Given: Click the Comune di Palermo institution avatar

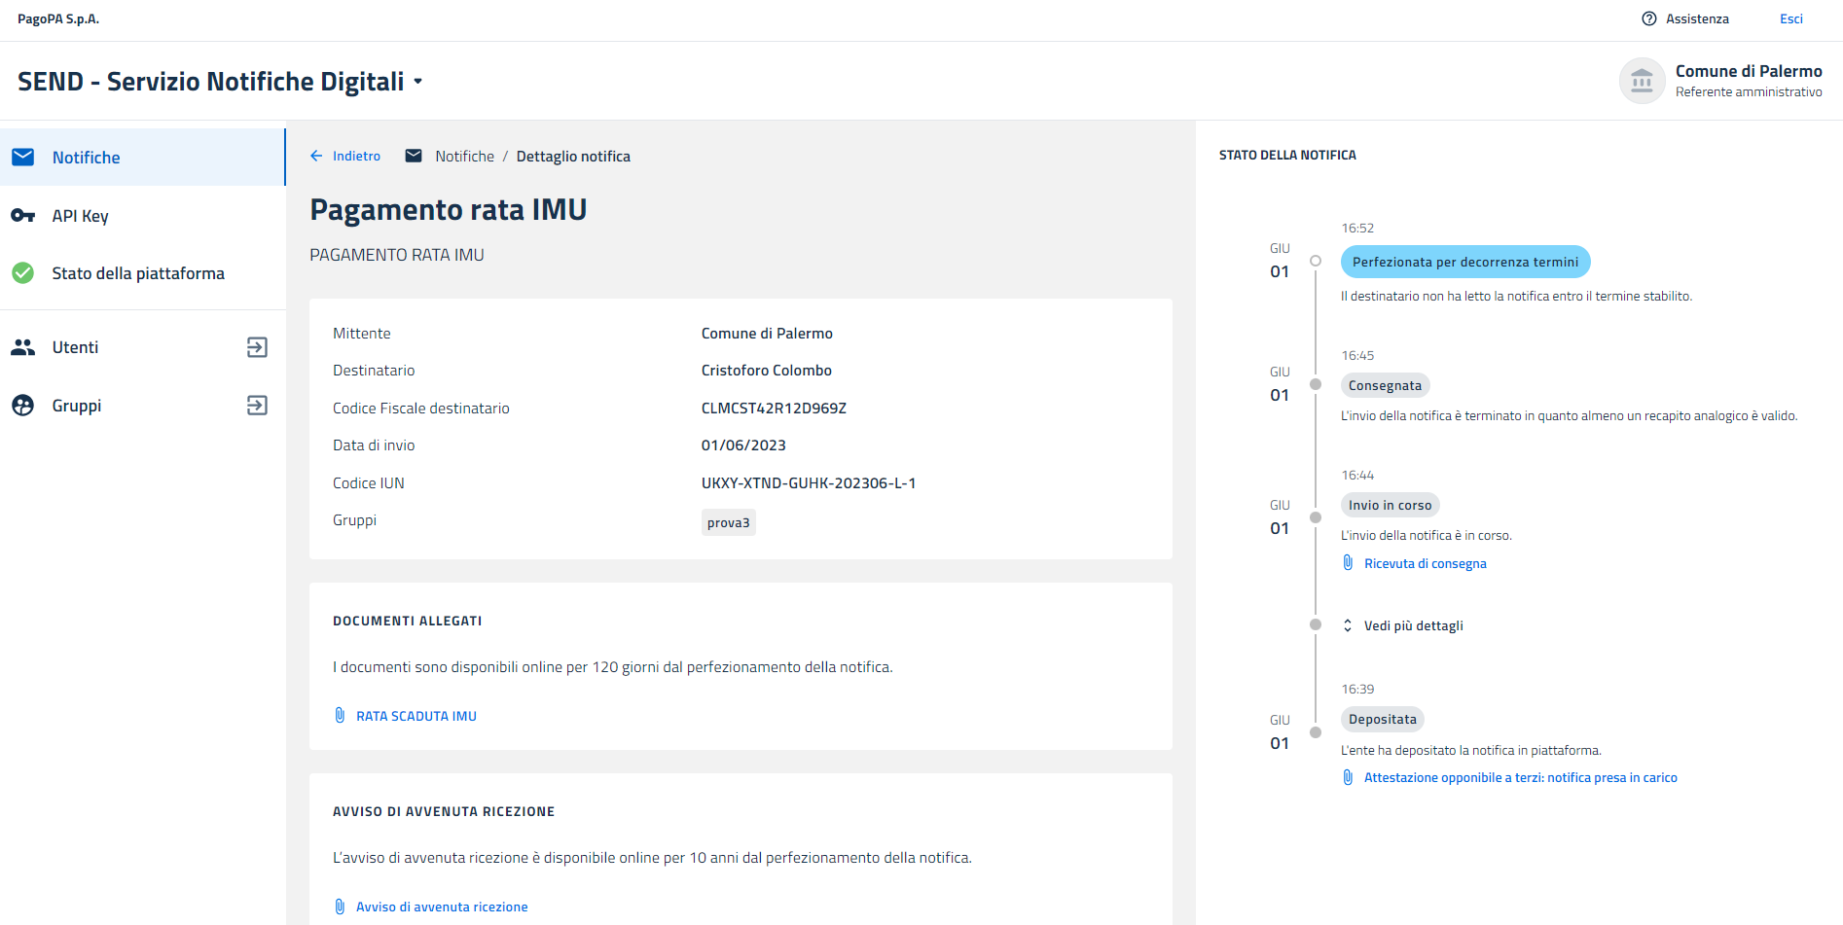Looking at the screenshot, I should tap(1642, 81).
